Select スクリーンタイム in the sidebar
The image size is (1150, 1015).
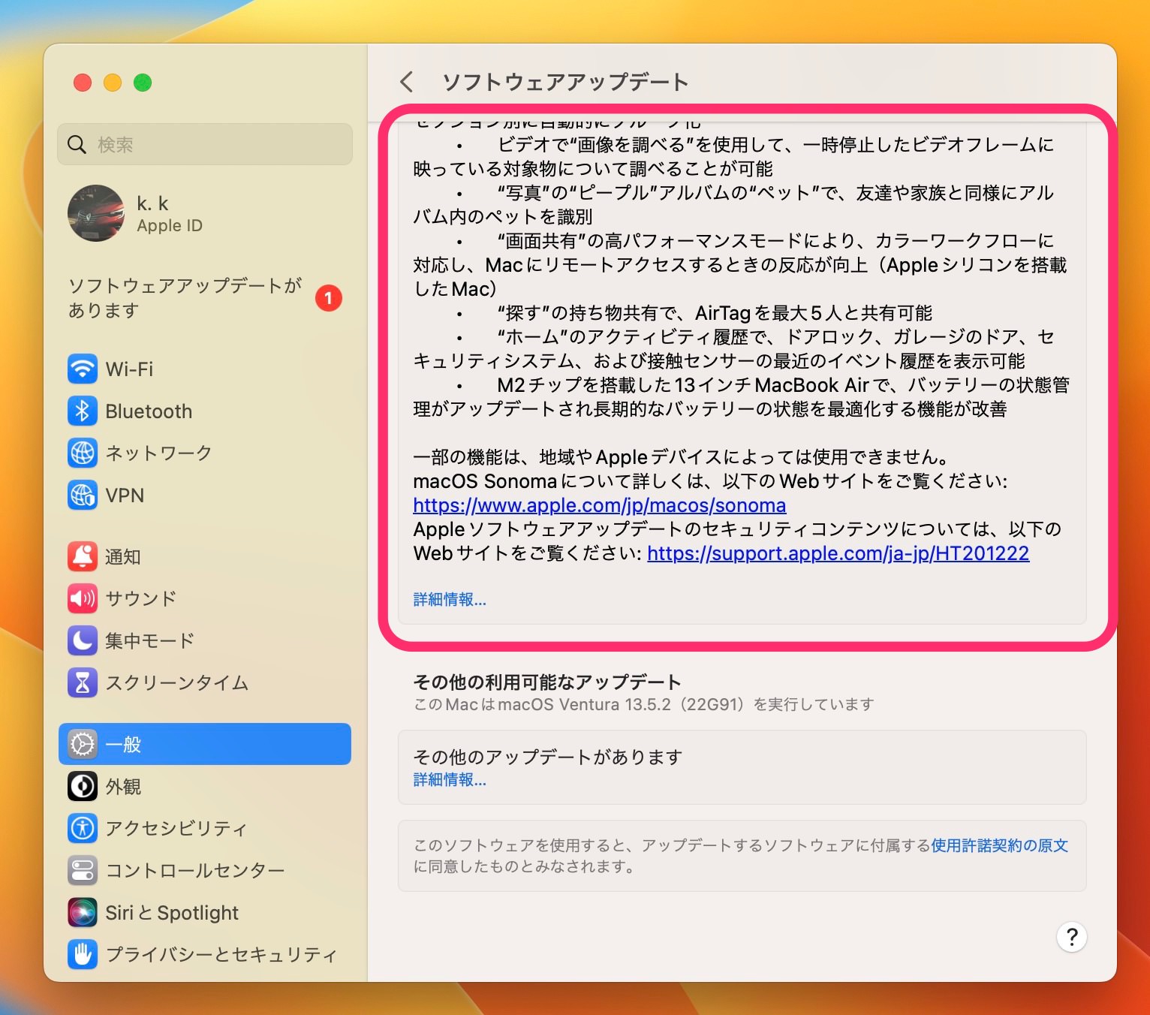pyautogui.click(x=205, y=682)
